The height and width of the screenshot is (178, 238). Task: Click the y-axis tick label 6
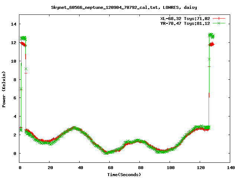click(x=15, y=98)
